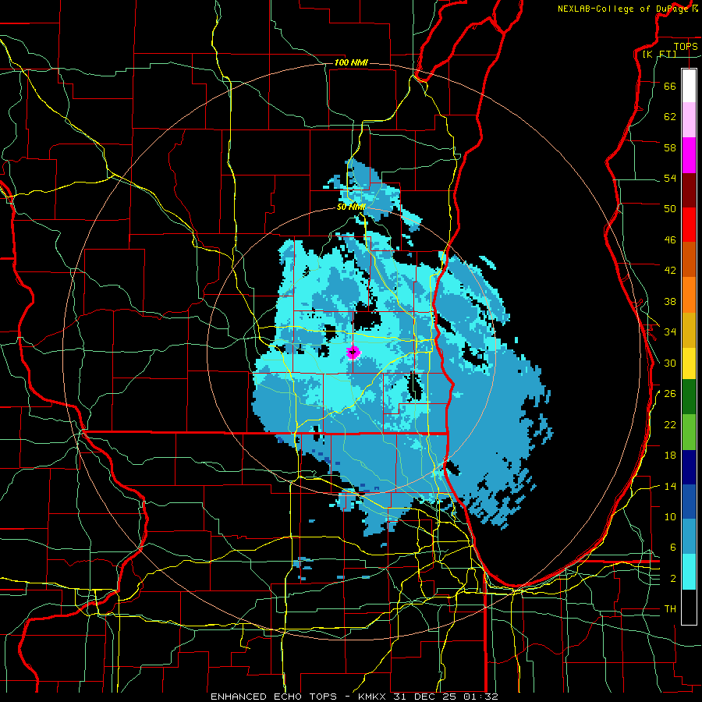The width and height of the screenshot is (702, 702).
Task: Click the 'ENHANCED ECHO TOPS' product title text
Action: pos(274,697)
